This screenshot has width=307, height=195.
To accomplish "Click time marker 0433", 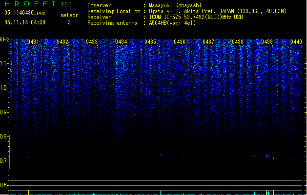I will 92,42.
